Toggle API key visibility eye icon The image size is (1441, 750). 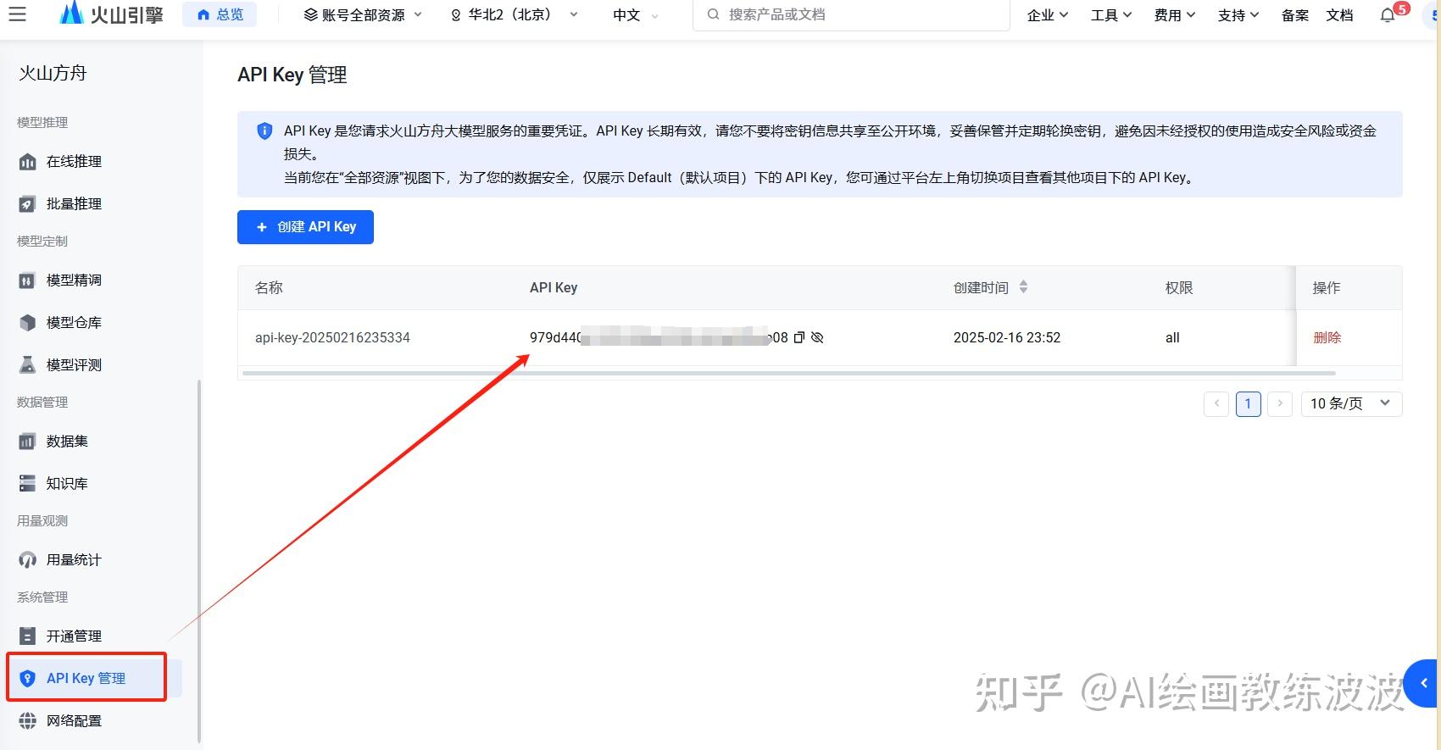pos(817,337)
